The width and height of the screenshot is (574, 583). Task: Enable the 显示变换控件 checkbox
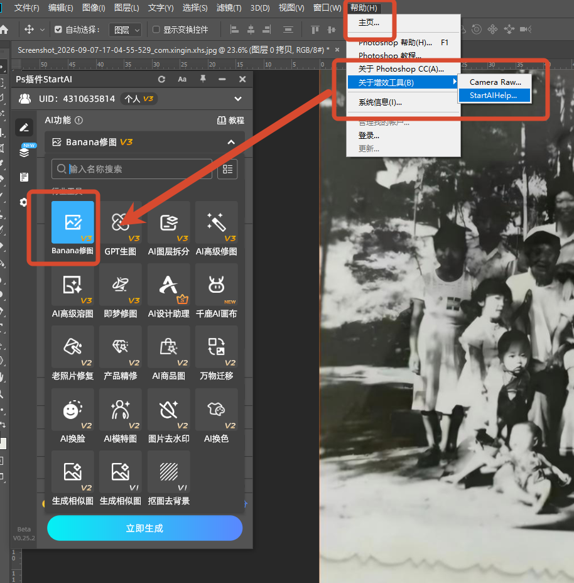(x=156, y=30)
